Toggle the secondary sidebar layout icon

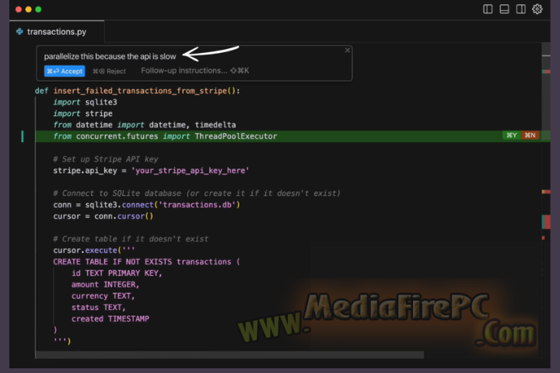[x=520, y=9]
